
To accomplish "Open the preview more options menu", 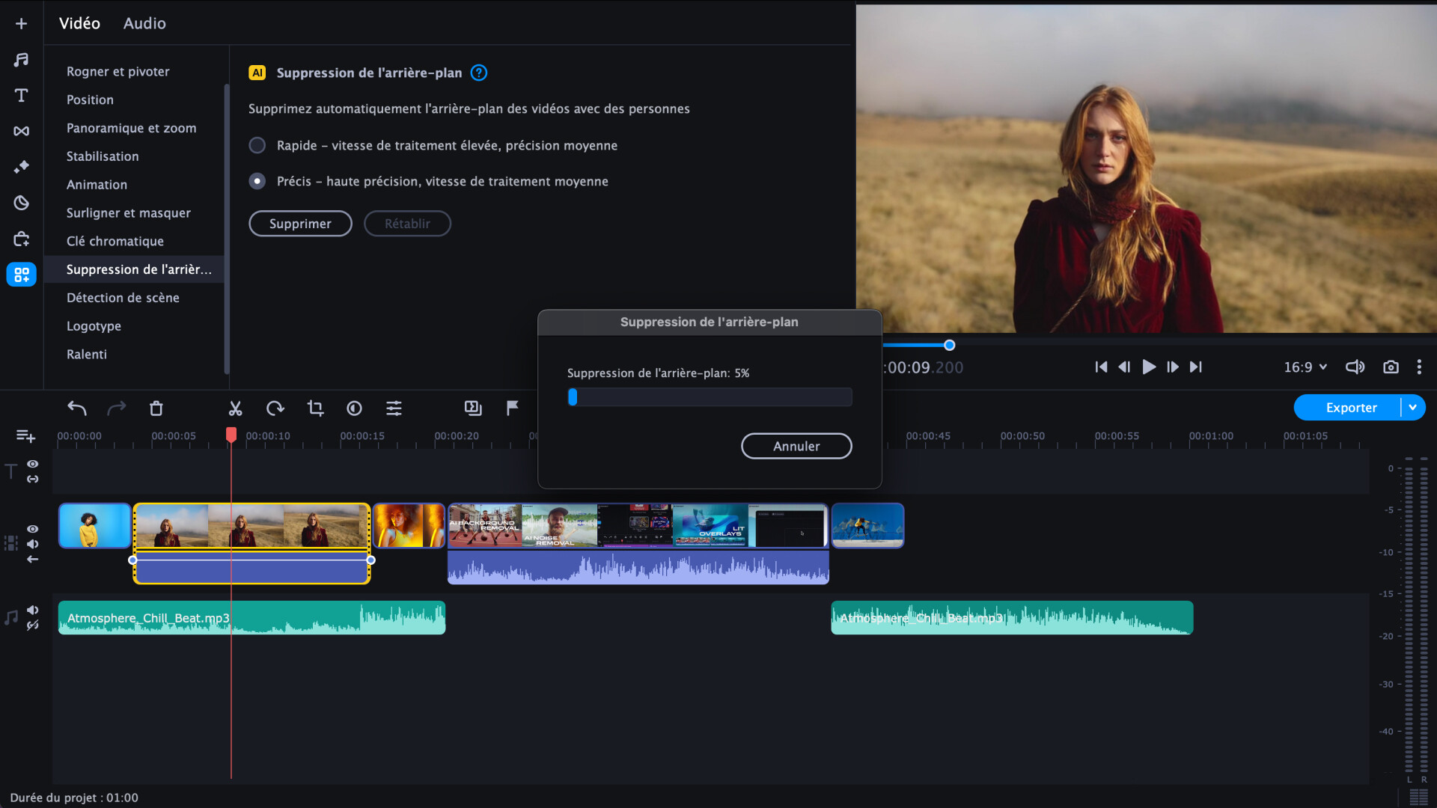I will [1419, 367].
